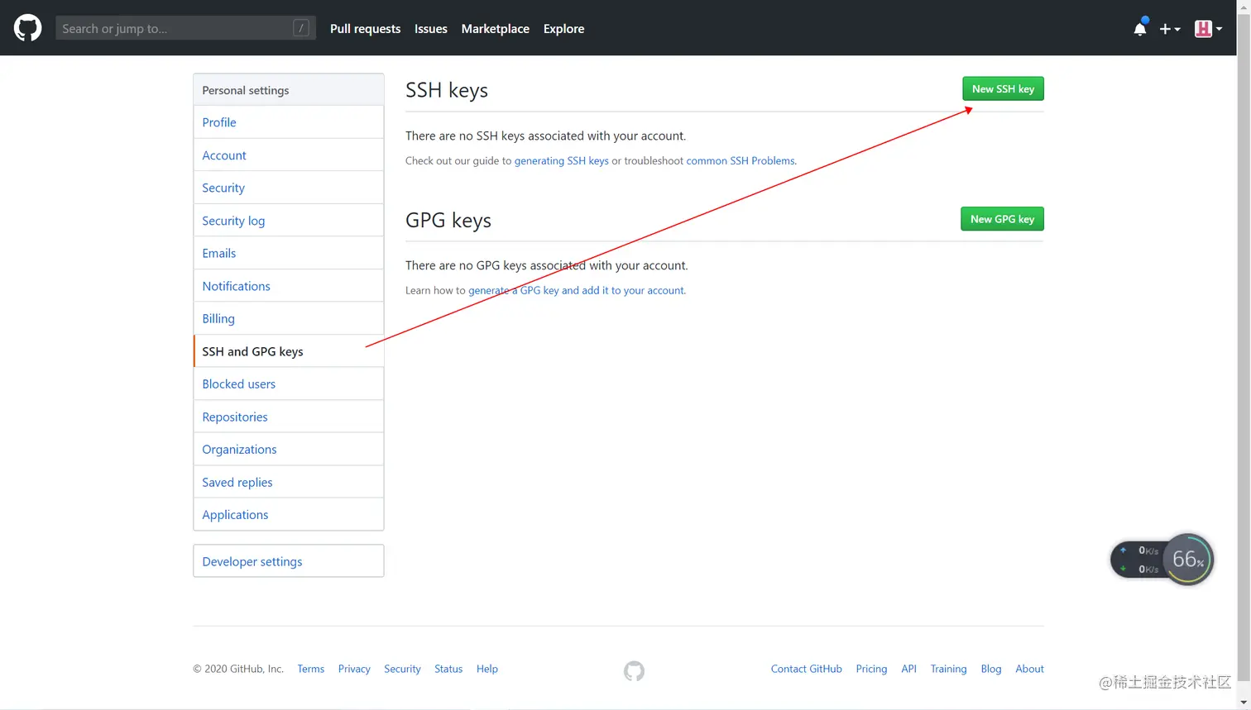Open the notifications bell icon
1251x710 pixels.
[1140, 28]
